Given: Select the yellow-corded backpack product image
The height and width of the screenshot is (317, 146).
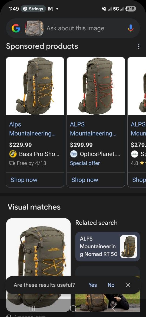Looking at the screenshot, I should tap(35, 86).
